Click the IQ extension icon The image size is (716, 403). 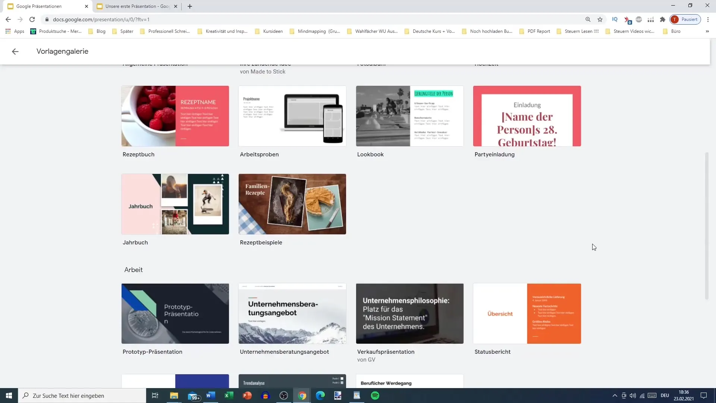pos(615,19)
